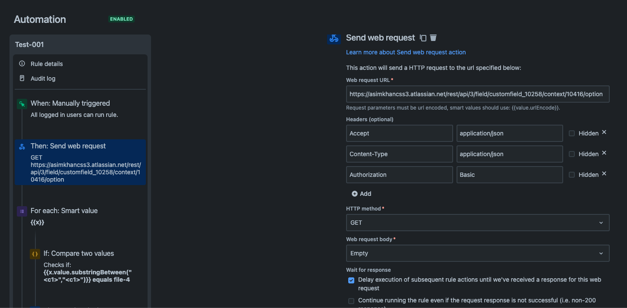Image resolution: width=627 pixels, height=308 pixels.
Task: Open Learn more about Send web request action
Action: (x=405, y=52)
